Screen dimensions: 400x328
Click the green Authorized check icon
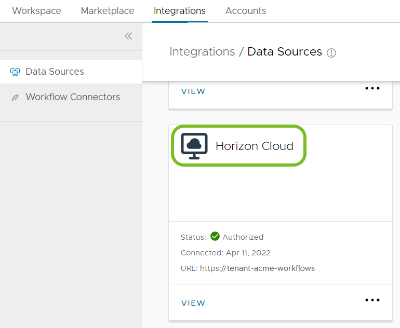pyautogui.click(x=215, y=236)
